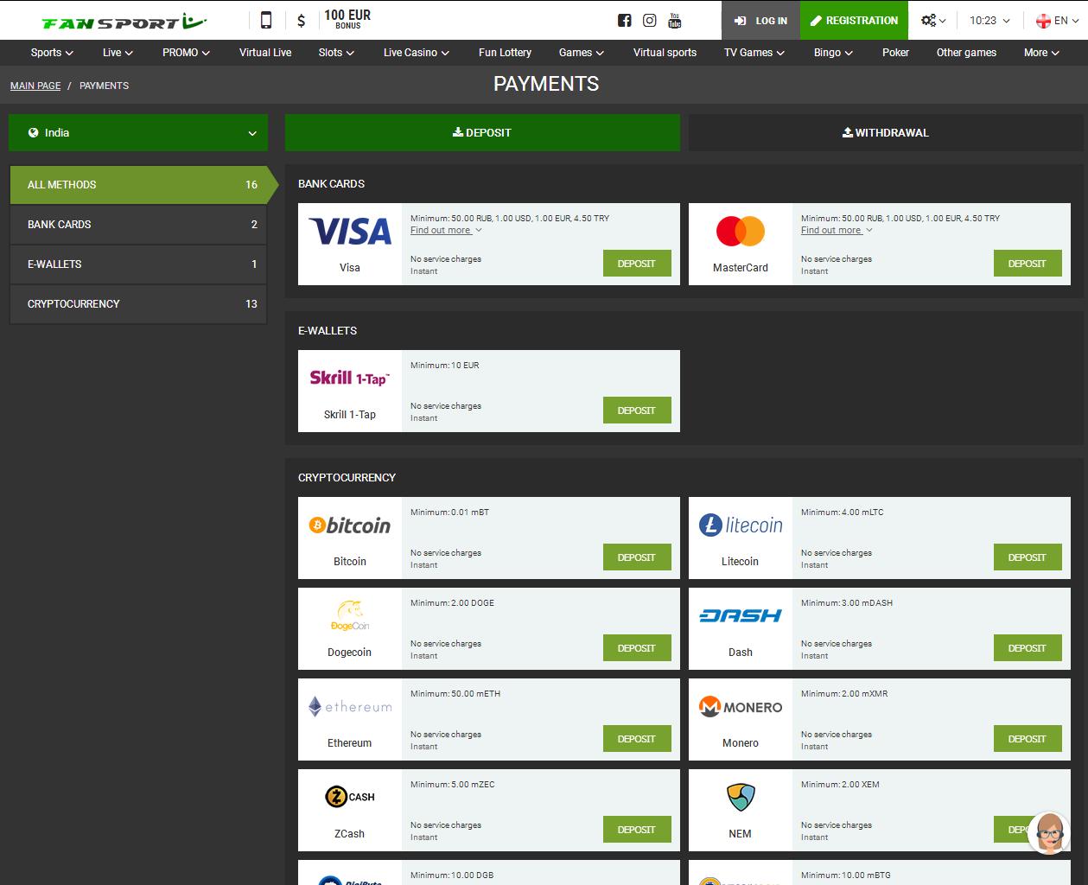
Task: Open the Facebook page icon
Action: coord(625,20)
